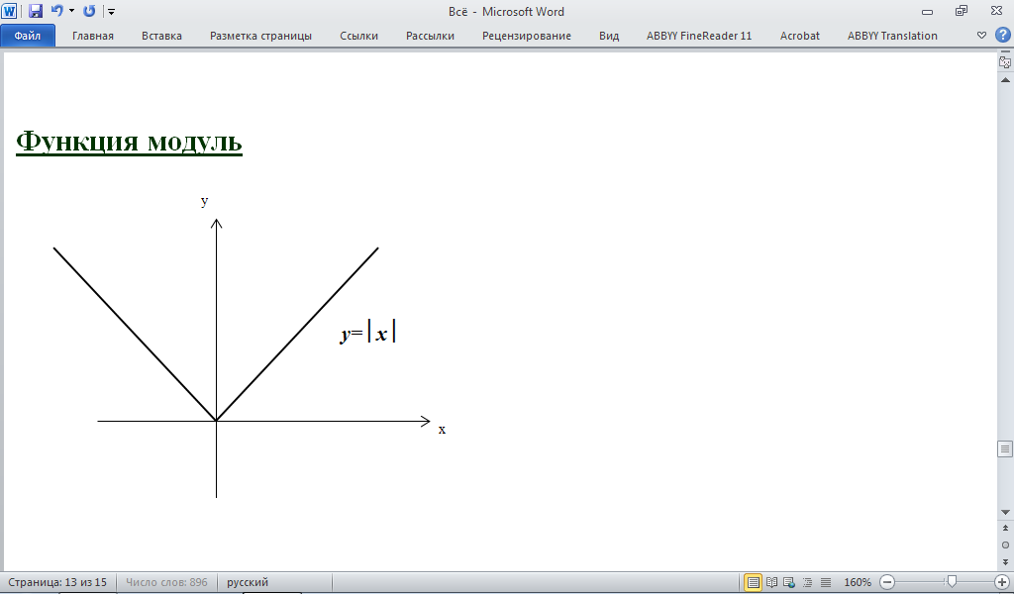Switch to the Рецензирование tab
The width and height of the screenshot is (1014, 594).
[x=527, y=36]
